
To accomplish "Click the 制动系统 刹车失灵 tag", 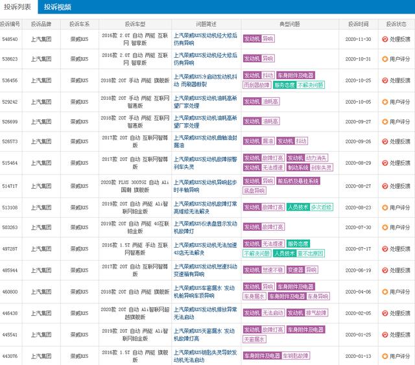I will point(310,167).
